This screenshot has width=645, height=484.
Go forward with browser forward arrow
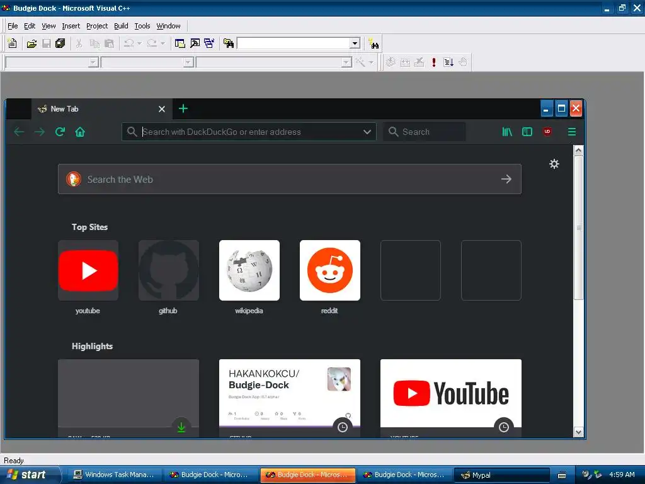[x=40, y=132]
